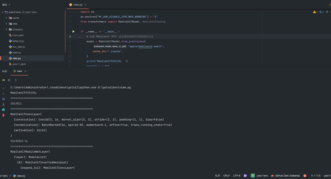Screen dimensions: 331x179
Task: Open the 运行 tool window label
Action: [4, 71]
